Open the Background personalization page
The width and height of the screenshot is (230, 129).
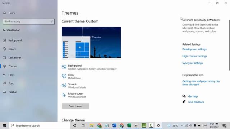(x=12, y=40)
